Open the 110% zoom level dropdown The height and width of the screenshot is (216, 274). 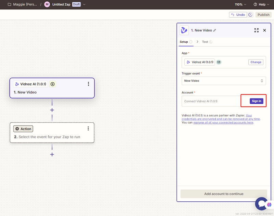point(240,4)
